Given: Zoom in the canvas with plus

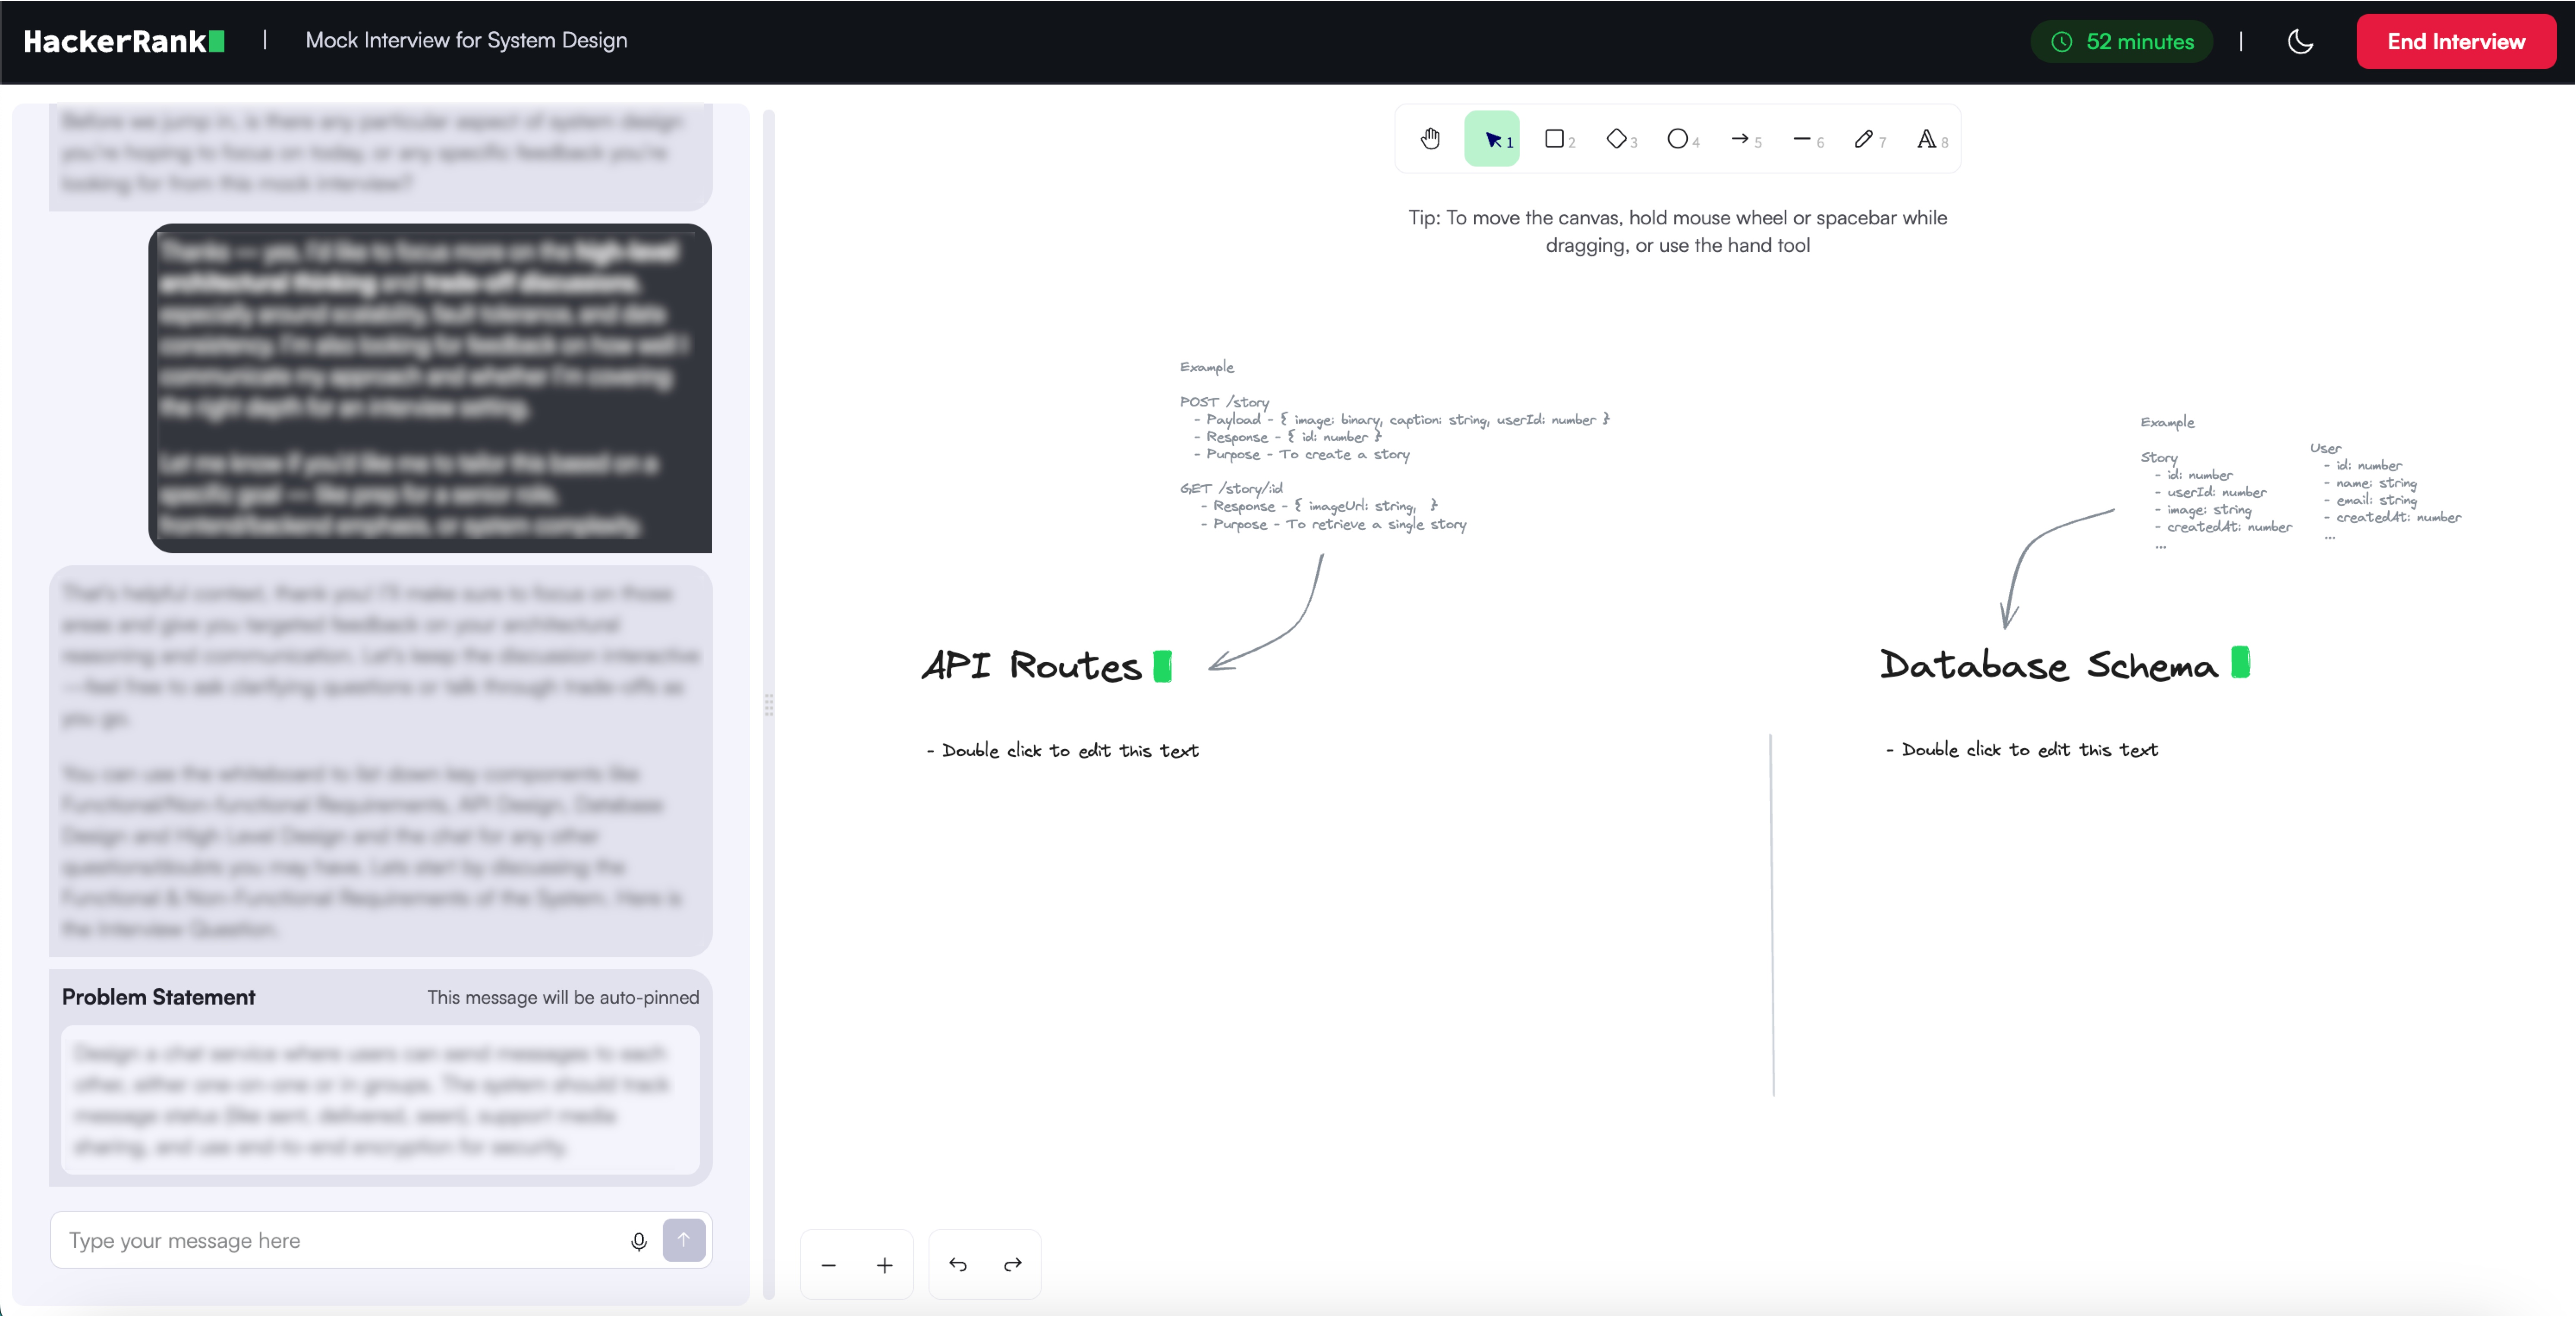Looking at the screenshot, I should (x=885, y=1265).
